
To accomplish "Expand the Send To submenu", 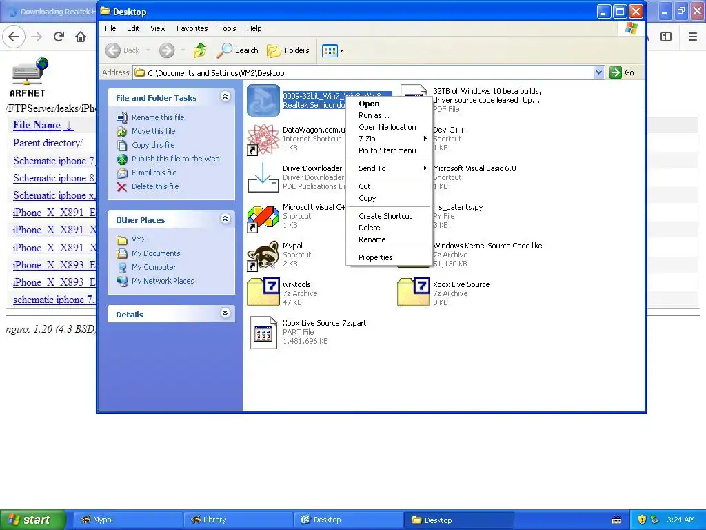I will (x=390, y=168).
